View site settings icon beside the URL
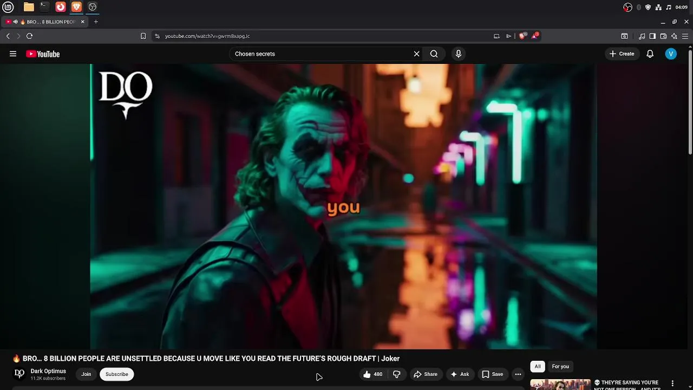This screenshot has height=390, width=693. tap(157, 36)
